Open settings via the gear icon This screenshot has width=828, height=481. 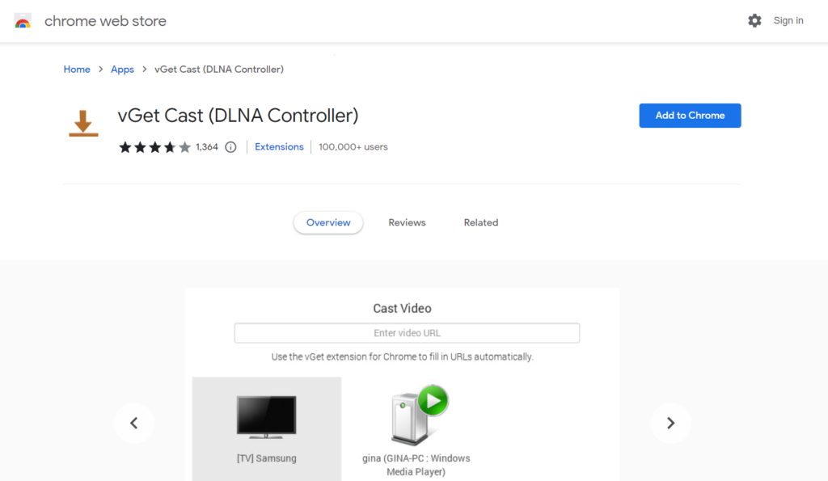point(754,20)
